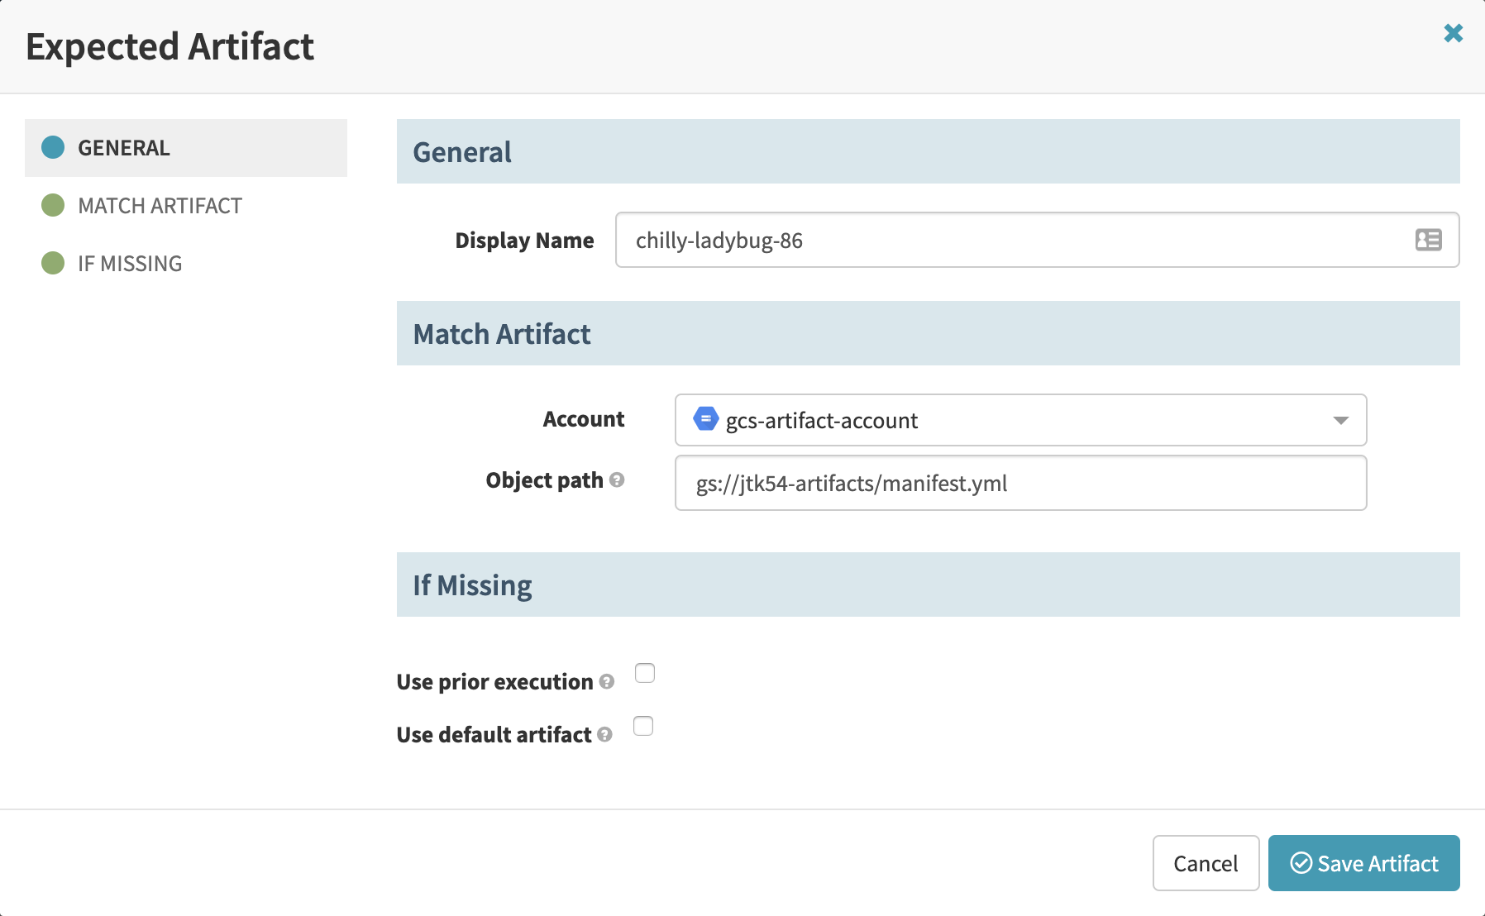Click the contact card icon in Display Name

tap(1428, 240)
